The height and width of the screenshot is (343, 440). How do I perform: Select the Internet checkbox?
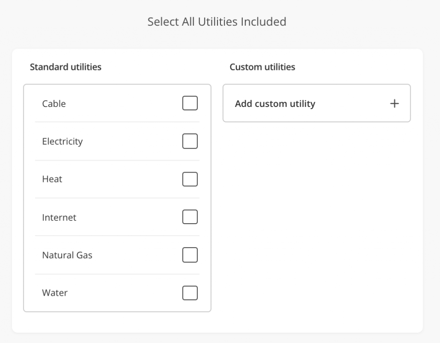pos(190,217)
